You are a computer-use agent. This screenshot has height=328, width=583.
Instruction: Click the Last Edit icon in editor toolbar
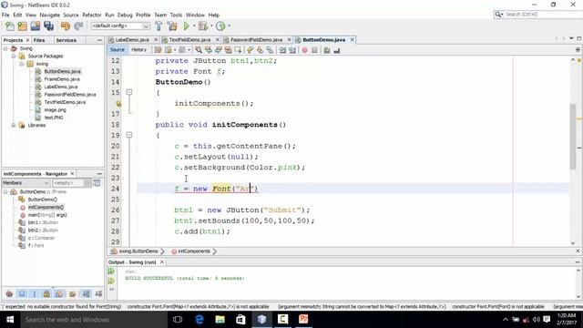click(158, 50)
